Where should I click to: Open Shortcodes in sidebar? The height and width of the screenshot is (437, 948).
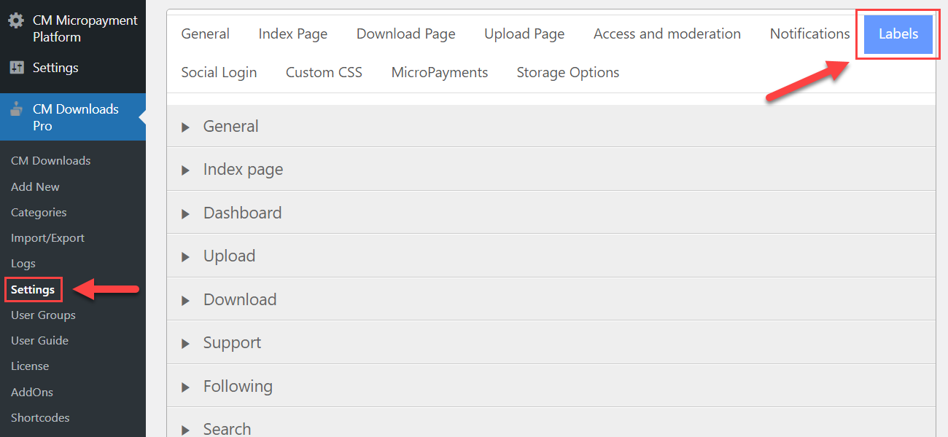pyautogui.click(x=40, y=418)
